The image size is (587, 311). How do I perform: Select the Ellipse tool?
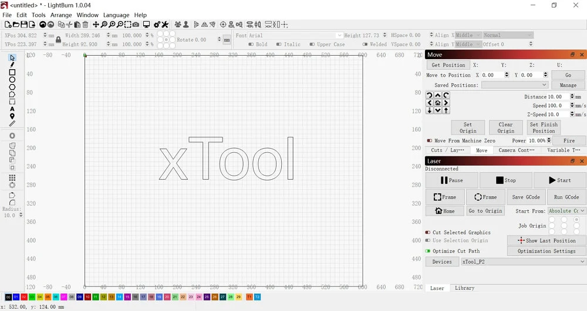(12, 80)
